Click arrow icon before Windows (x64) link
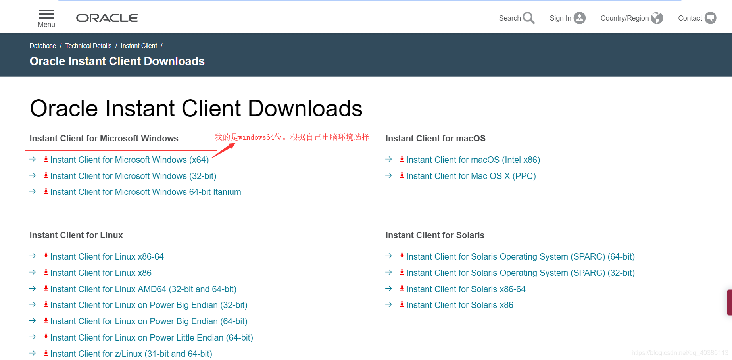Screen dimensions: 732x360 [x=33, y=159]
